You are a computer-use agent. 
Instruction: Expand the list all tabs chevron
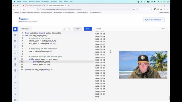[x=165, y=6]
